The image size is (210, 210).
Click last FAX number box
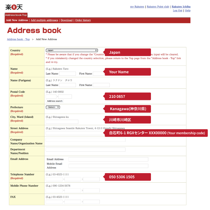(x=91, y=202)
